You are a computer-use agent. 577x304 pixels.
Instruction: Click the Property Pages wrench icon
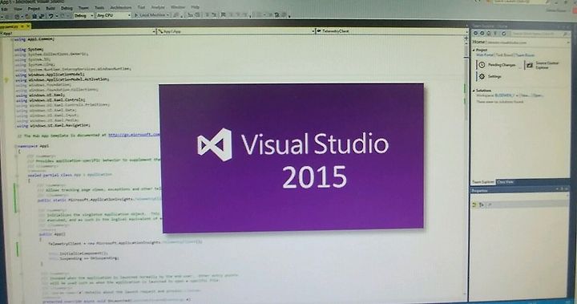point(490,205)
